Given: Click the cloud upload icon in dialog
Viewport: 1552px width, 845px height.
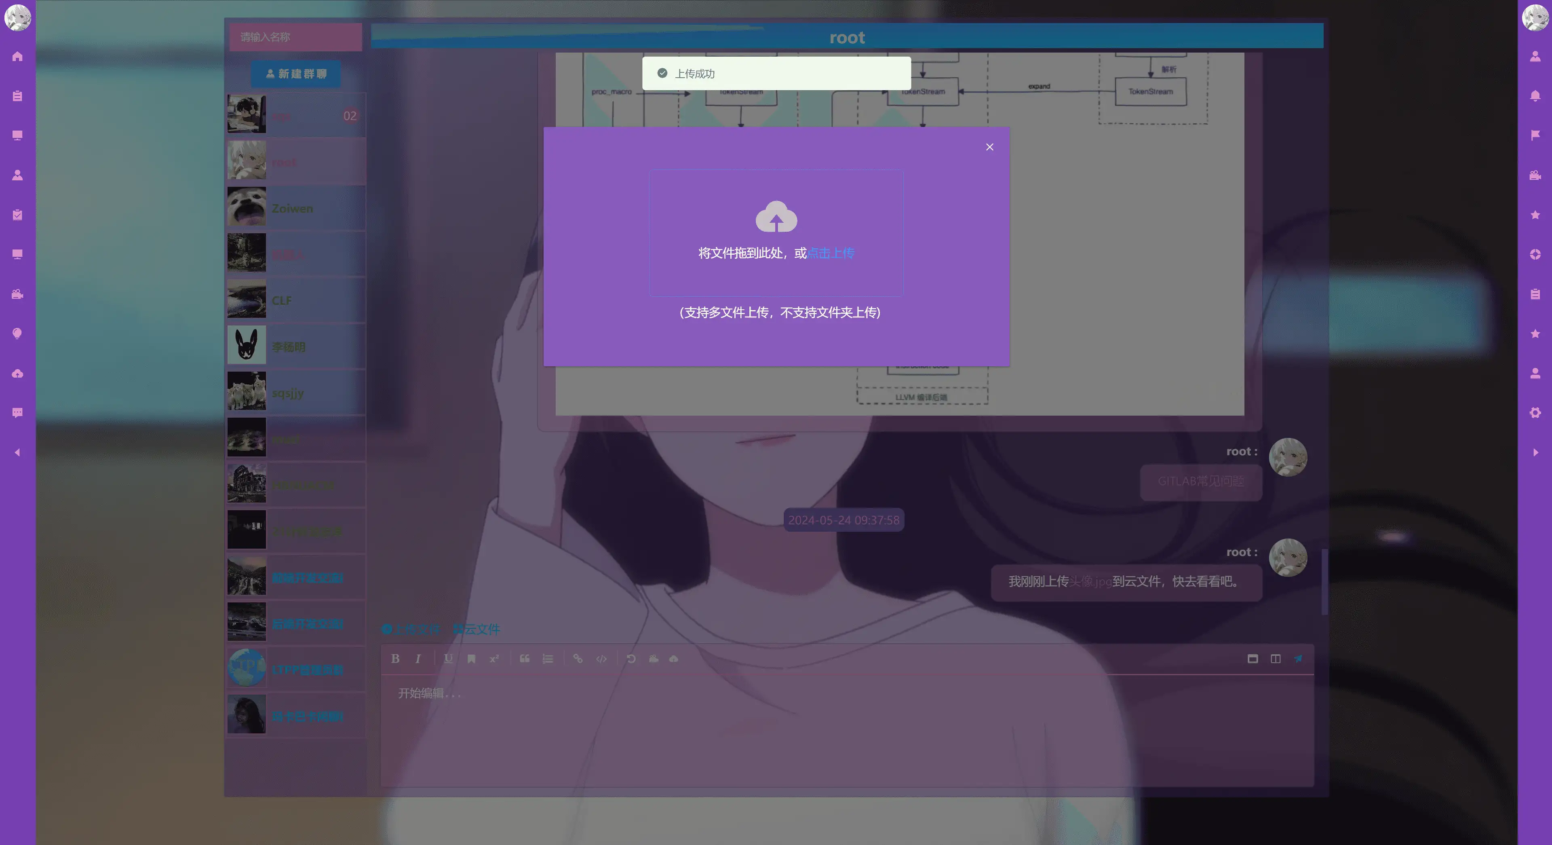Looking at the screenshot, I should point(776,217).
